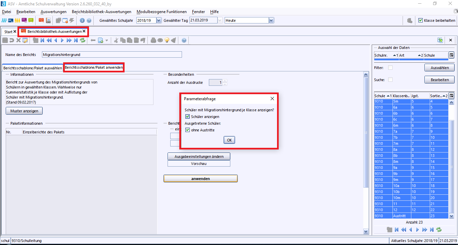Toggle 'Klasse beibehalten' checkbox
This screenshot has width=458, height=245.
pos(420,20)
